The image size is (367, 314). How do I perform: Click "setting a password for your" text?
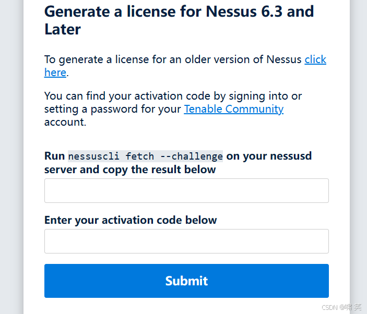(112, 109)
